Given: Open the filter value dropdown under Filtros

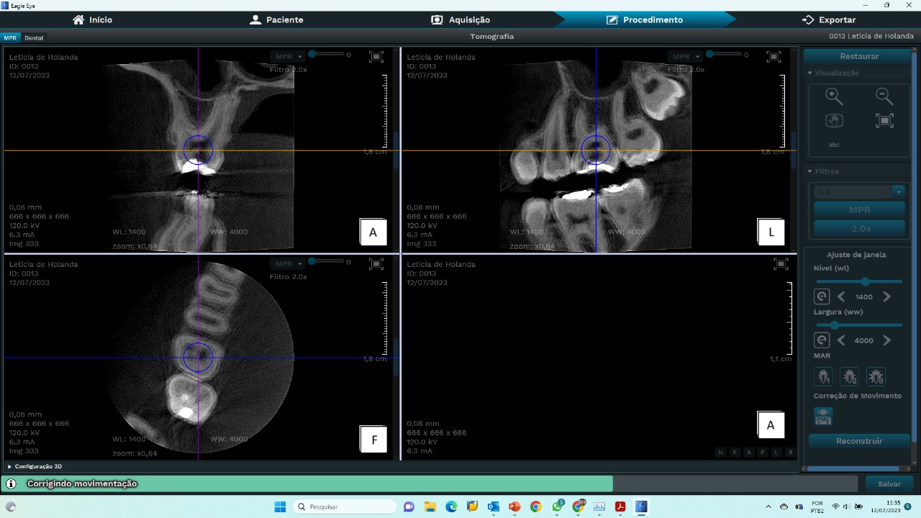Looking at the screenshot, I should [x=898, y=192].
